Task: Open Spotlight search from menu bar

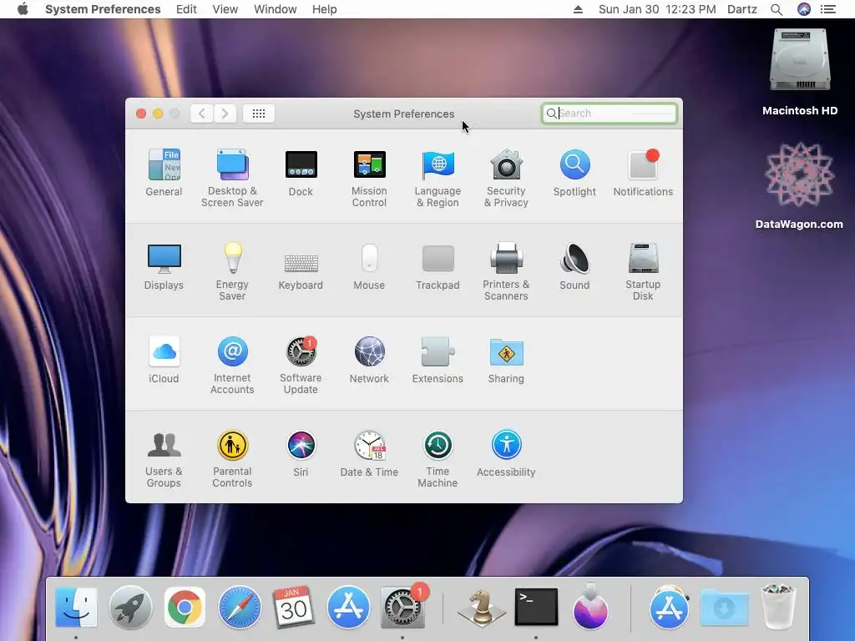Action: (777, 9)
